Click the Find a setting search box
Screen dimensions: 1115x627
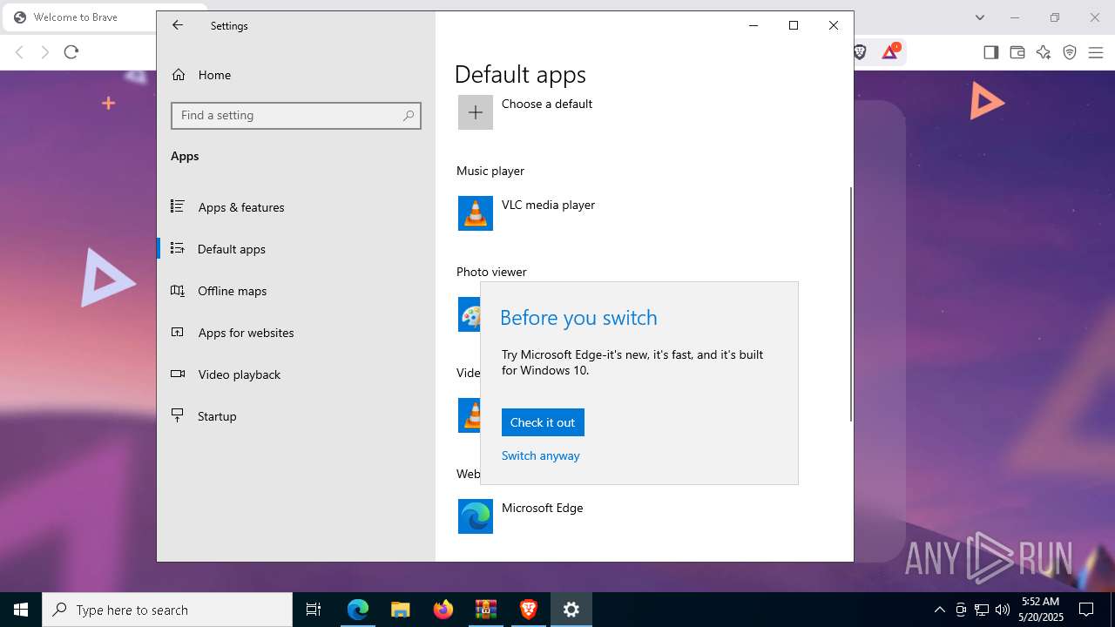pos(296,116)
